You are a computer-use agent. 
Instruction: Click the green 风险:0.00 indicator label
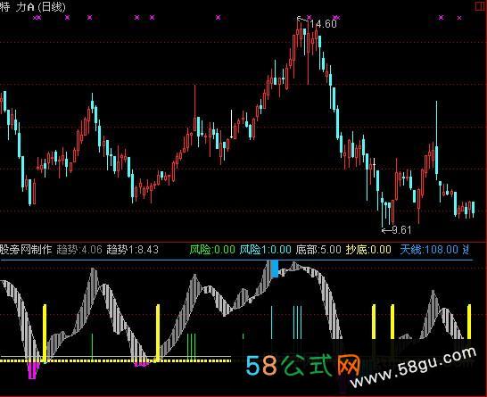(212, 250)
